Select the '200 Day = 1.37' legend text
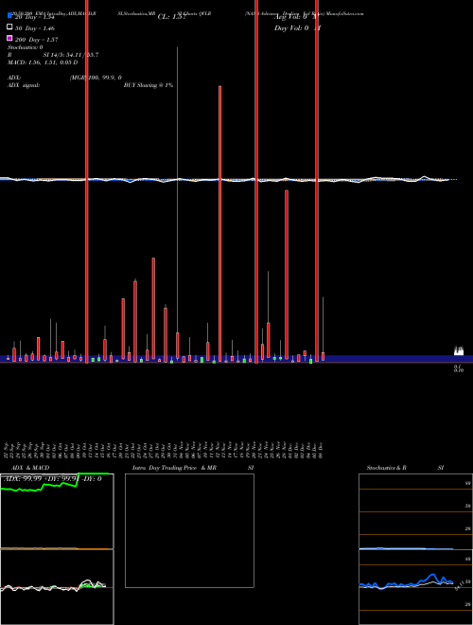473x625 pixels. 37,40
